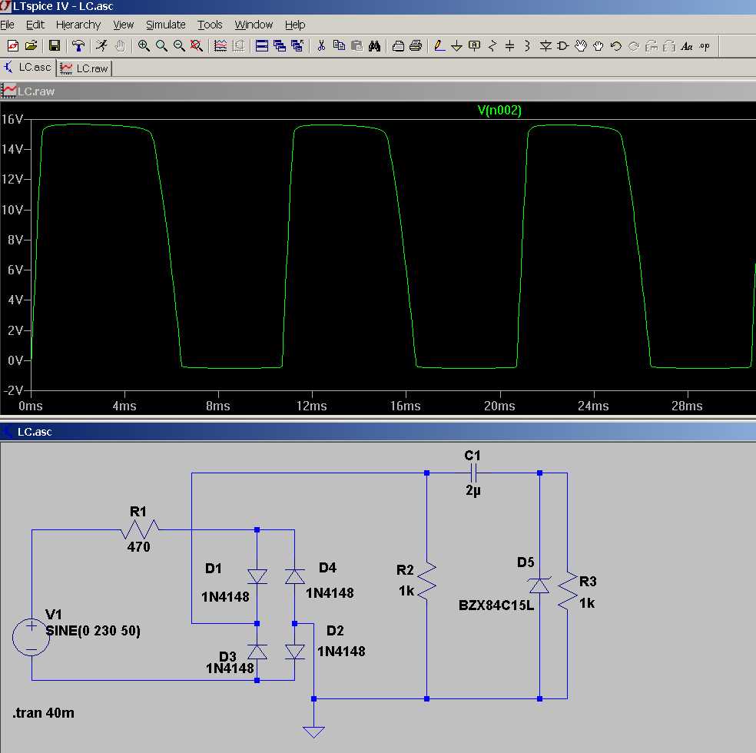The image size is (756, 753).
Task: Click the Undo arrow icon
Action: (615, 46)
